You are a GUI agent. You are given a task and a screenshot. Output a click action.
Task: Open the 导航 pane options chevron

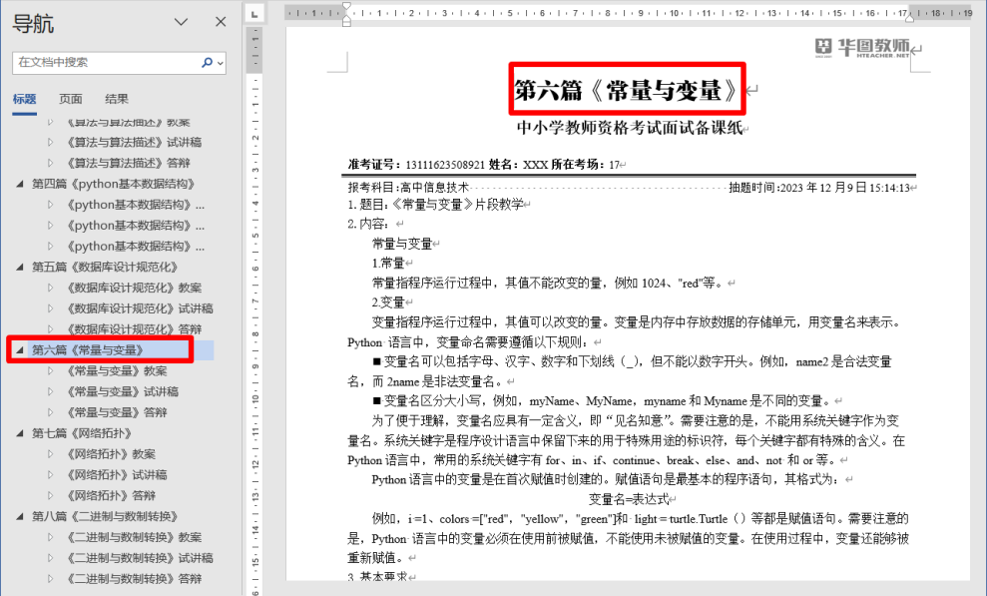pos(181,22)
